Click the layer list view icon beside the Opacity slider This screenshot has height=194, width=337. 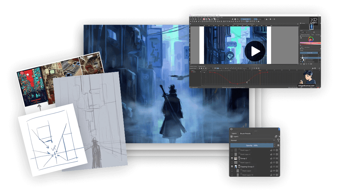pos(278,145)
